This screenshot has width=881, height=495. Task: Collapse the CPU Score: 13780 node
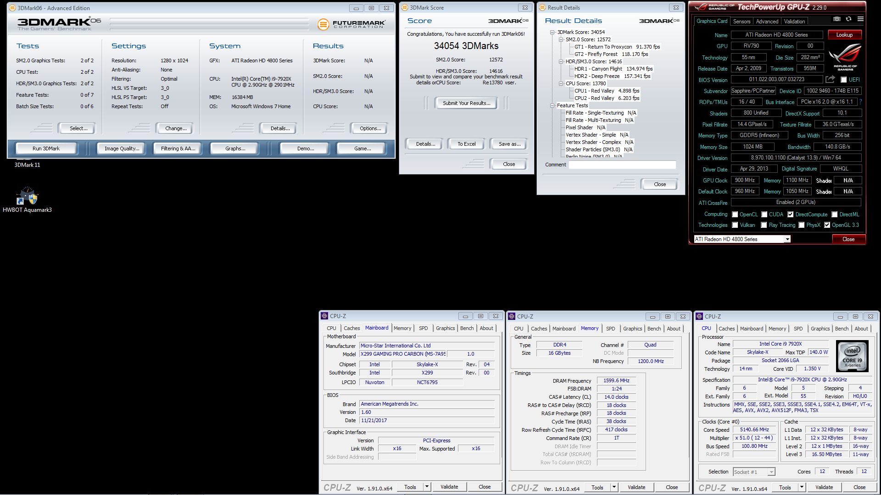[561, 83]
